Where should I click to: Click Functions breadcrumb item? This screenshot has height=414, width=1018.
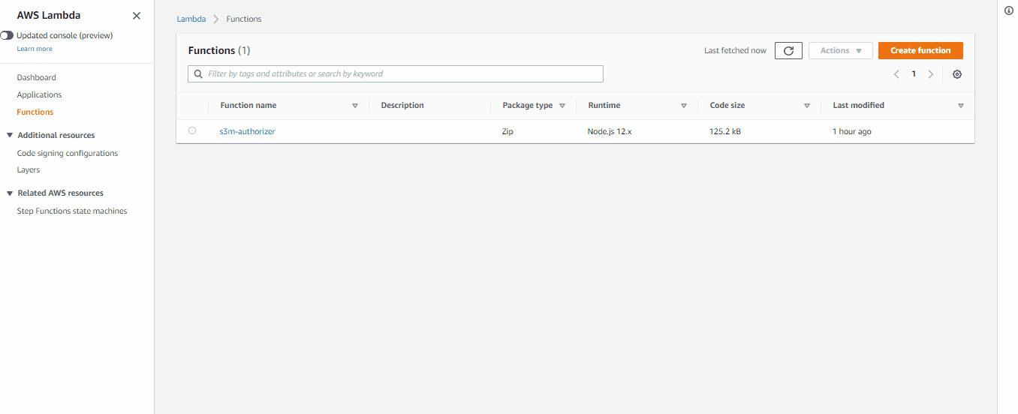point(244,19)
